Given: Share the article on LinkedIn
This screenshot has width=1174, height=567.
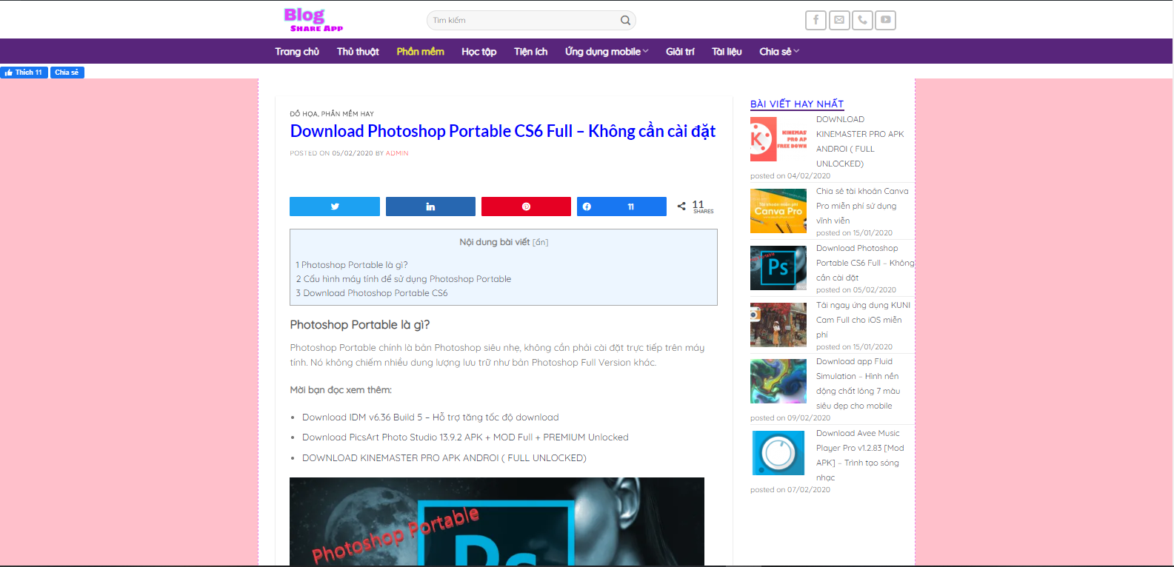Looking at the screenshot, I should coord(430,207).
